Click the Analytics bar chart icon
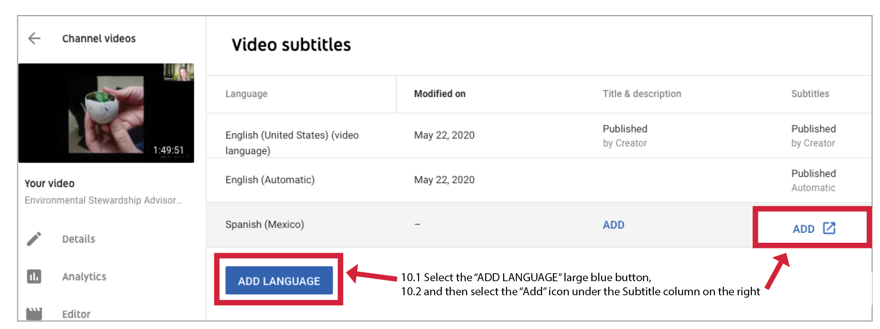 34,277
